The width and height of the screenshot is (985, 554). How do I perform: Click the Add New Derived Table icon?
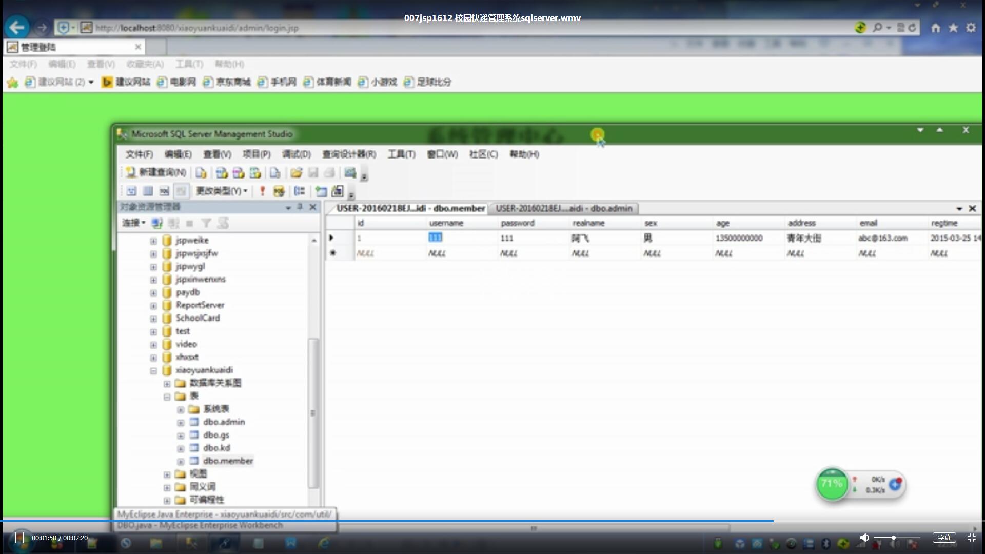338,191
